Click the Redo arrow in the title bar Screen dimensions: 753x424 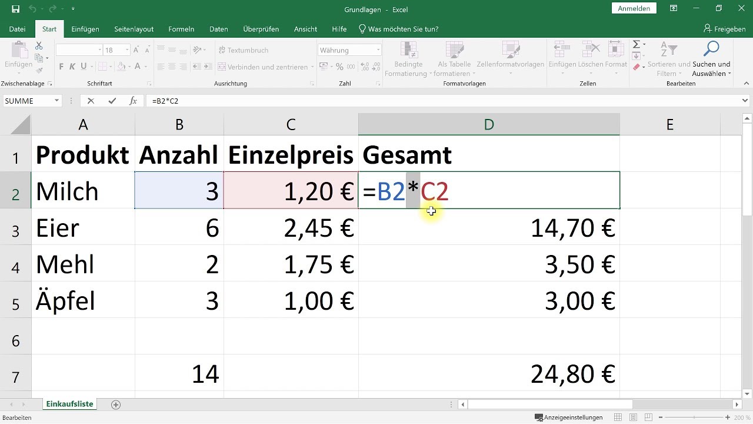pyautogui.click(x=54, y=9)
